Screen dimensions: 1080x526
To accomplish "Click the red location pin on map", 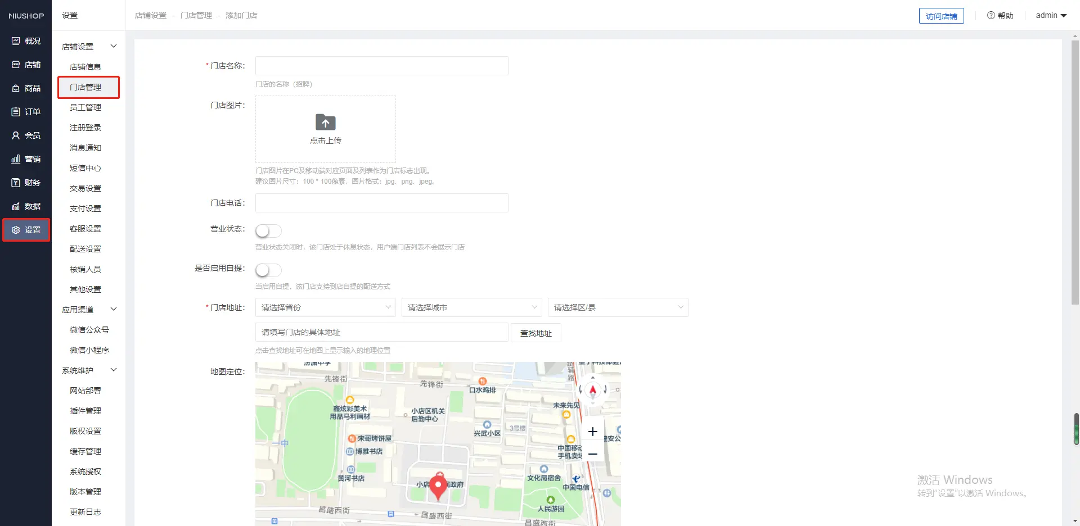I will (438, 487).
